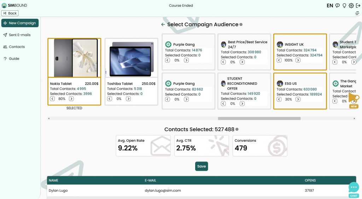Click the NEW megaphone announcement icon
Viewport: 362px width, 199px height.
pyautogui.click(x=354, y=100)
